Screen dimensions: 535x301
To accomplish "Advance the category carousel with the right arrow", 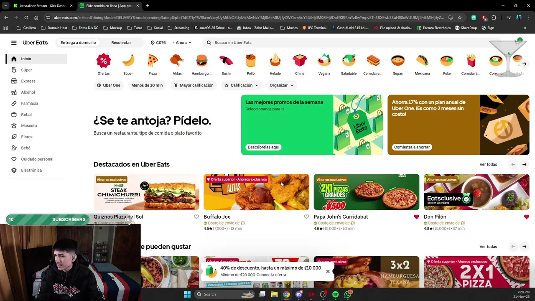I will pyautogui.click(x=524, y=64).
